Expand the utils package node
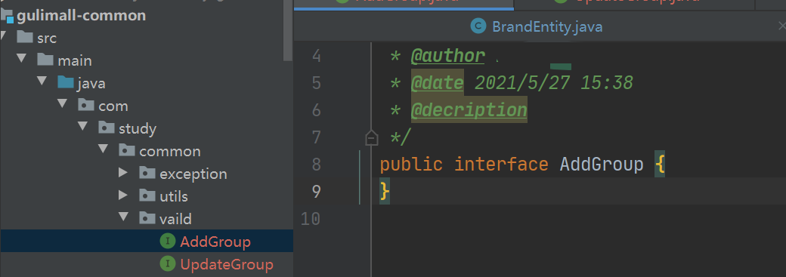 tap(122, 195)
